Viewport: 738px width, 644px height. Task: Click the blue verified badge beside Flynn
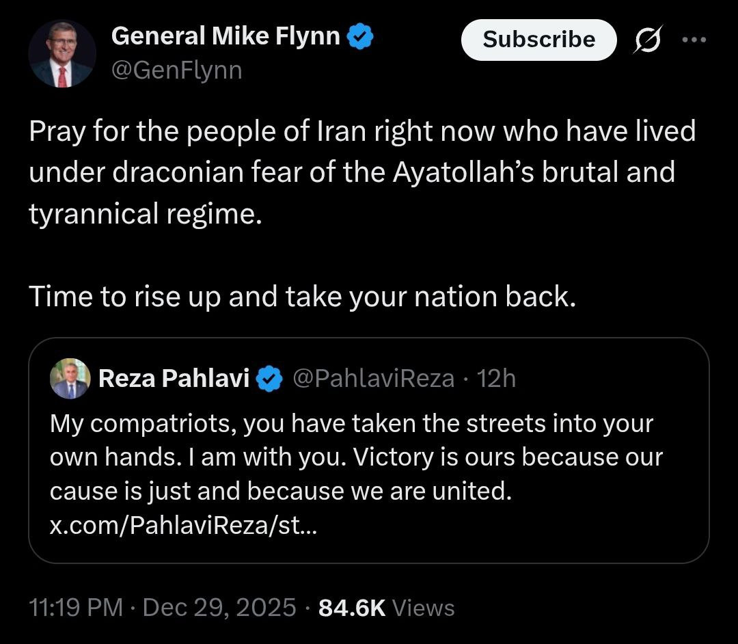click(x=361, y=38)
